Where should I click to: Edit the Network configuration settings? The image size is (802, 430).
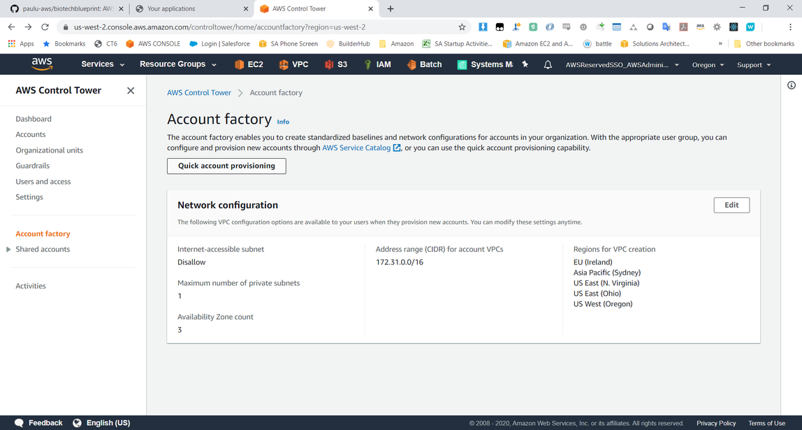(731, 206)
